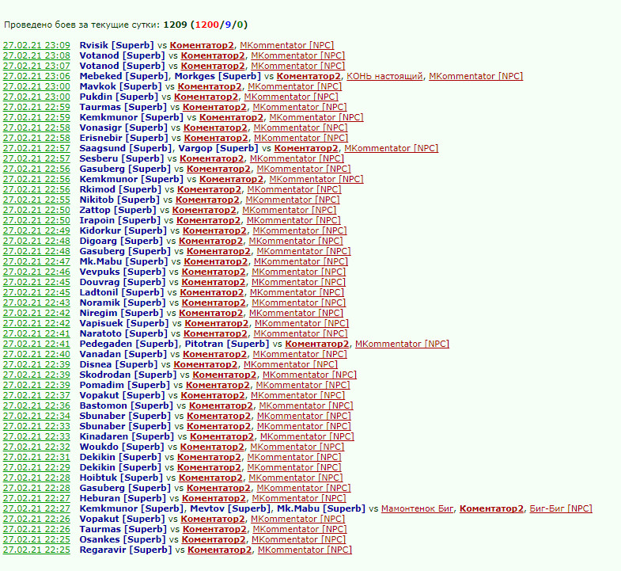This screenshot has height=571, width=621.
Task: Open the 27.02.21 22:57 link for Sesberu fight
Action: coord(36,158)
